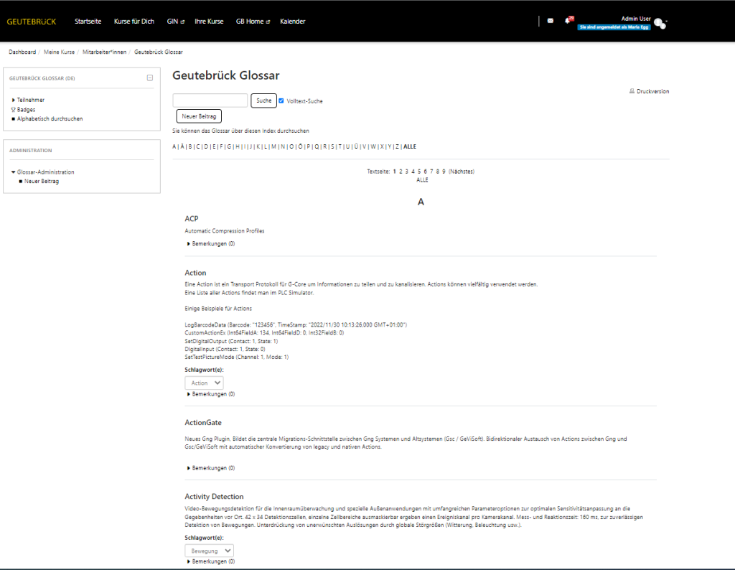Click the ACP entry heading

pyautogui.click(x=192, y=219)
